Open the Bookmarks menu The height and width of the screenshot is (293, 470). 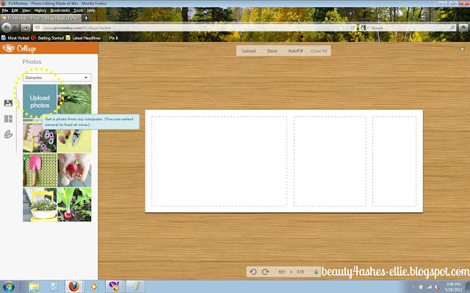(60, 10)
